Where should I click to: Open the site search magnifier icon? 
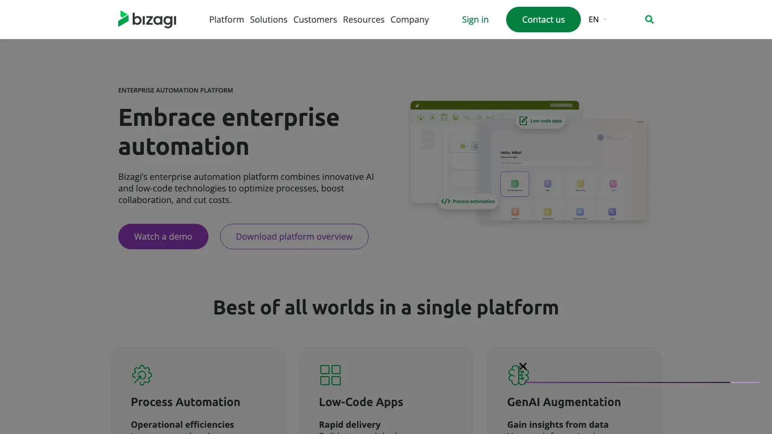pyautogui.click(x=649, y=19)
